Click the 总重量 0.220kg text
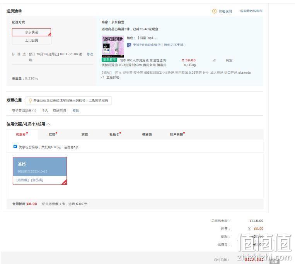 click(25, 78)
